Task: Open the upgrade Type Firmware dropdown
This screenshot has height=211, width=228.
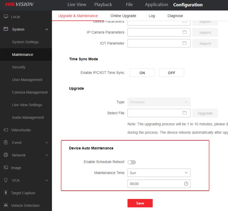Action: (159, 102)
